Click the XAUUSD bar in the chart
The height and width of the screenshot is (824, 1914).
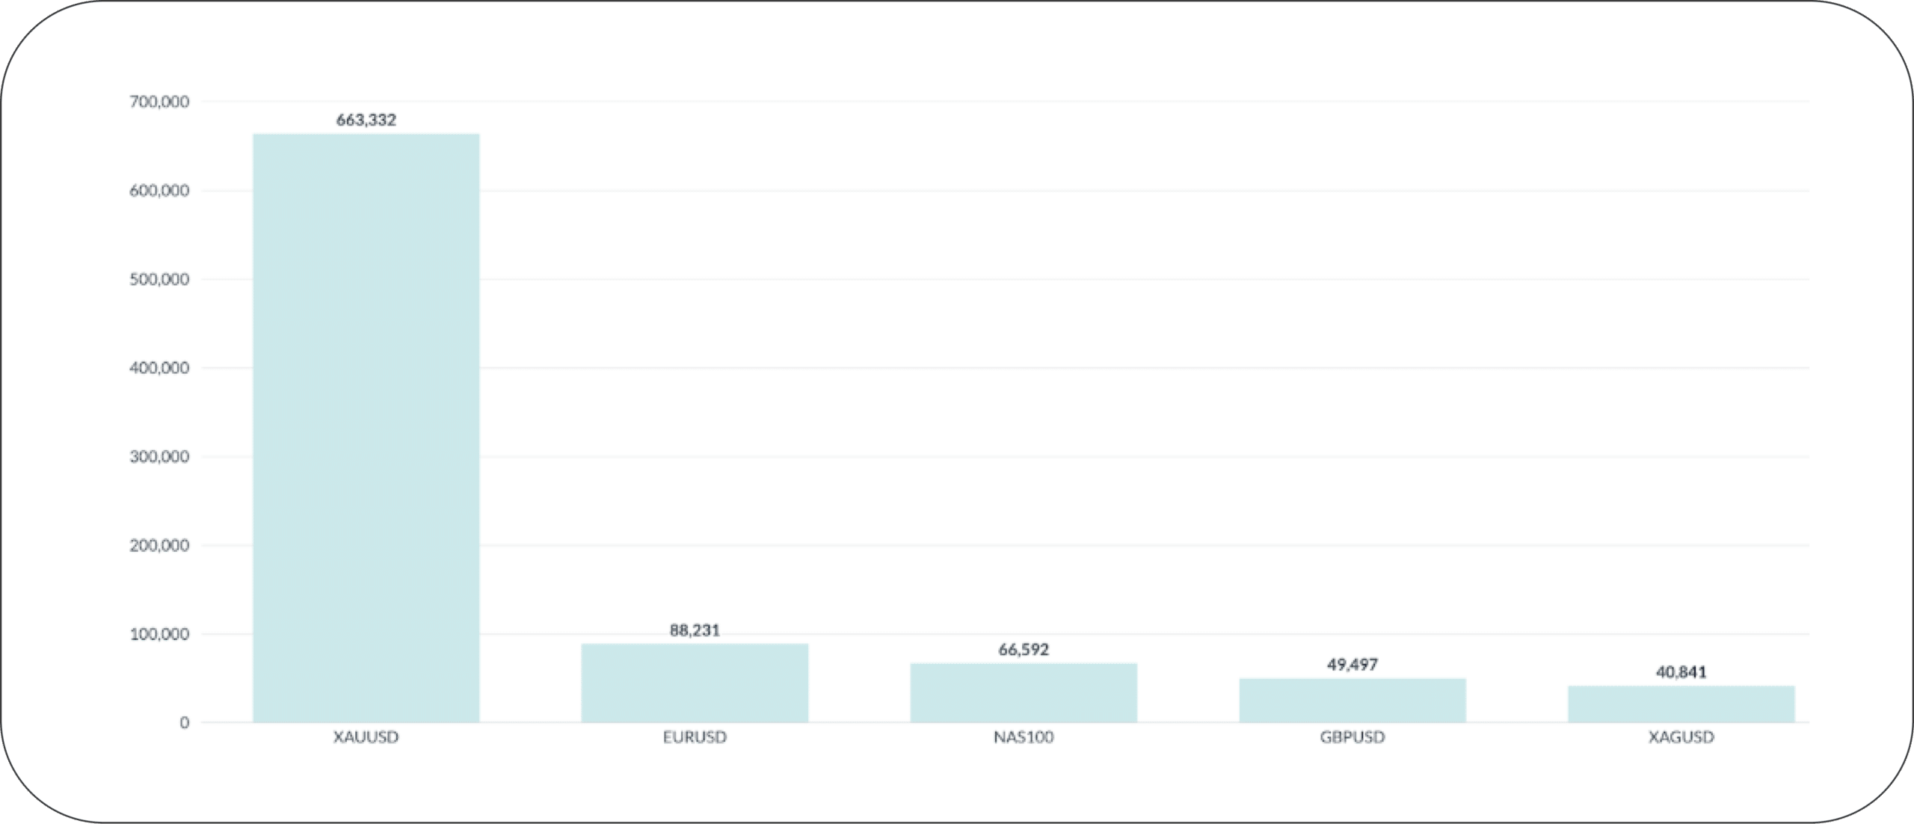click(366, 428)
